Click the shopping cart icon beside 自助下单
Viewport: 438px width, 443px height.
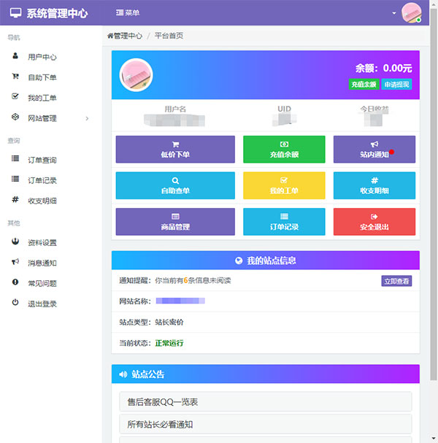pyautogui.click(x=15, y=77)
